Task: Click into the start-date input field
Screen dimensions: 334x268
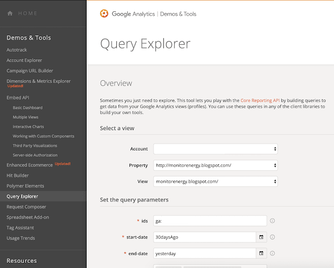Action: click(x=205, y=237)
